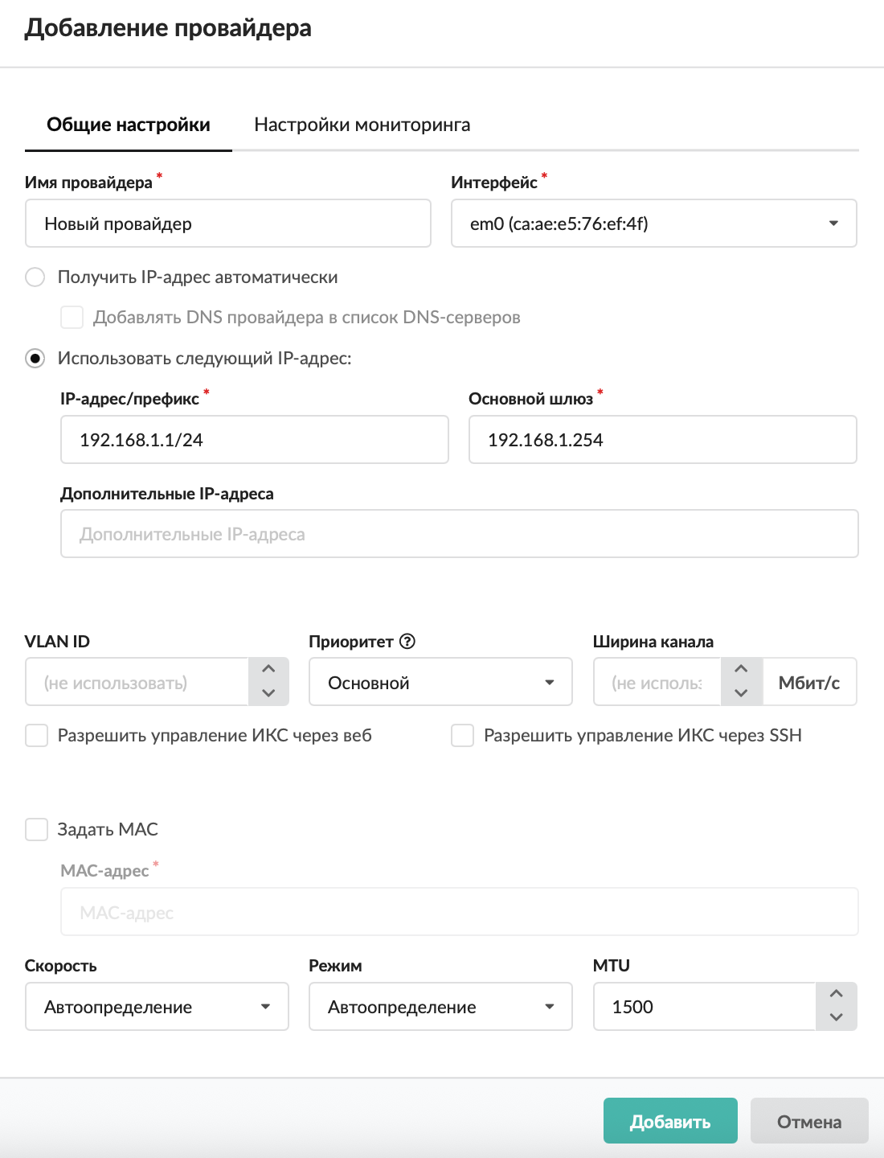
Task: Select 'Получить IP-адрес автоматически' radio option
Action: click(35, 277)
